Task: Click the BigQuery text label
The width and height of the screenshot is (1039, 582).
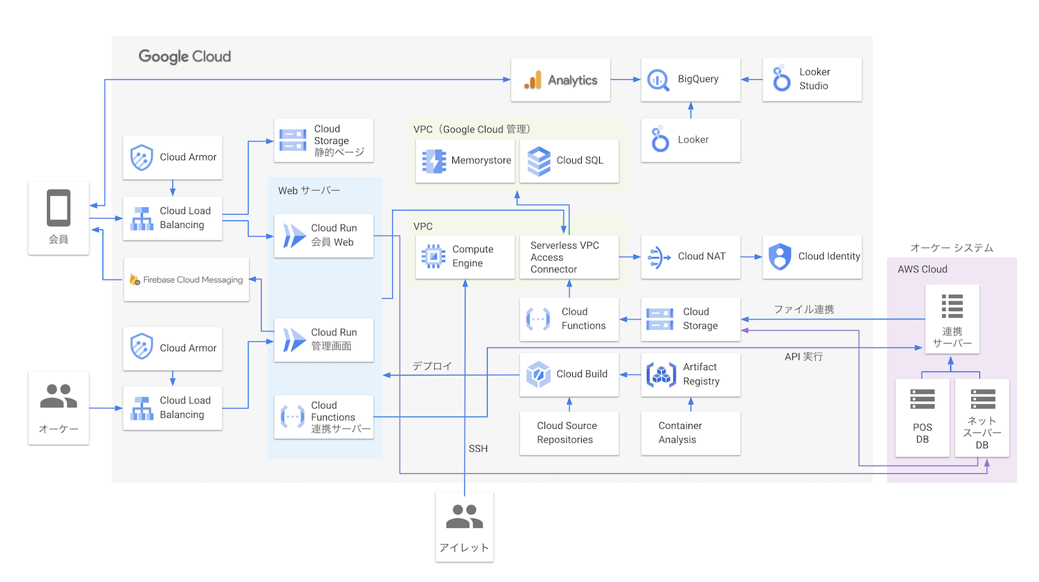Action: pyautogui.click(x=698, y=79)
